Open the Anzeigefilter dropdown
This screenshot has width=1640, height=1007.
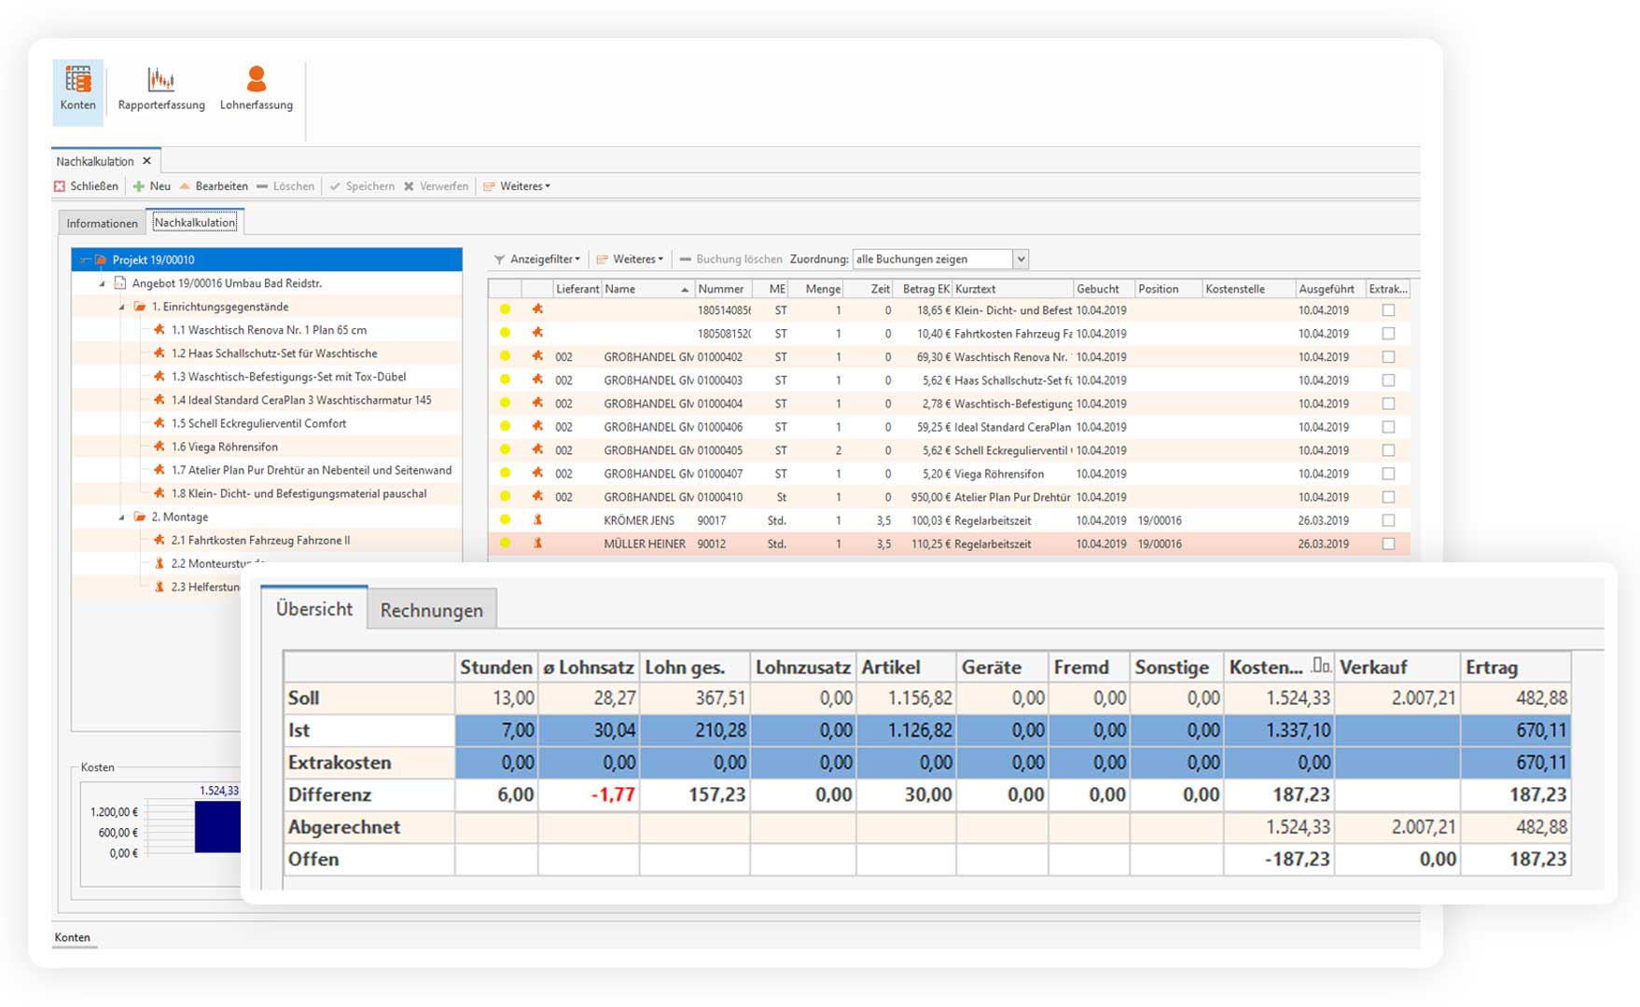536,259
